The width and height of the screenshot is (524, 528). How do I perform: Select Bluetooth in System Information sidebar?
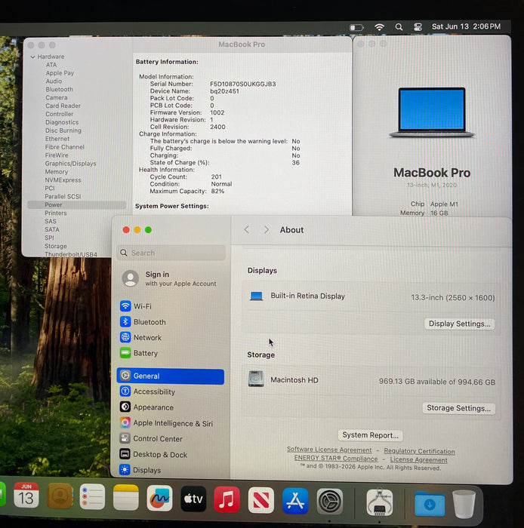pos(59,89)
